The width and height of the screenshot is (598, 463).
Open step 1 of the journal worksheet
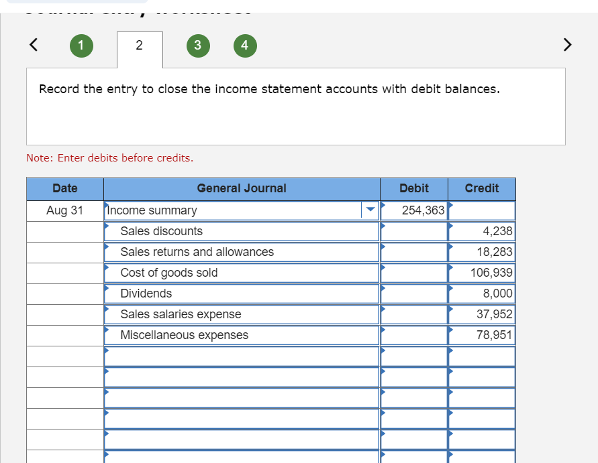pos(81,46)
